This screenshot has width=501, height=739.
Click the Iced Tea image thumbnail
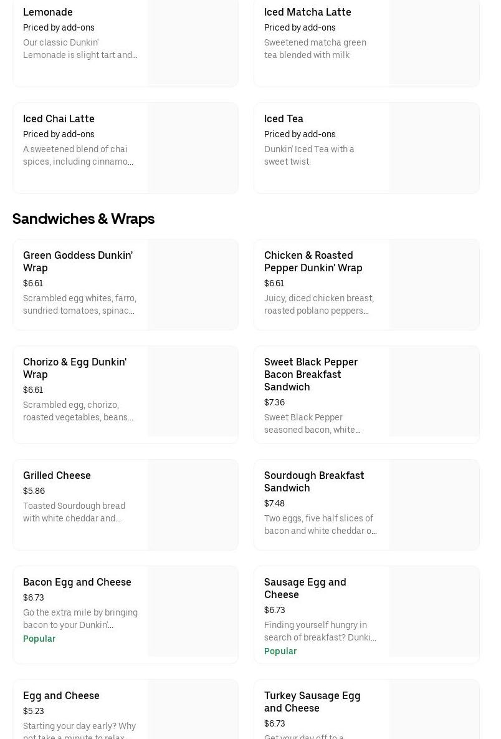[434, 148]
